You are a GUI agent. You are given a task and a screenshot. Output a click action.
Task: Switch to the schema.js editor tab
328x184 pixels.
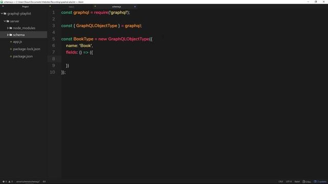tap(116, 7)
